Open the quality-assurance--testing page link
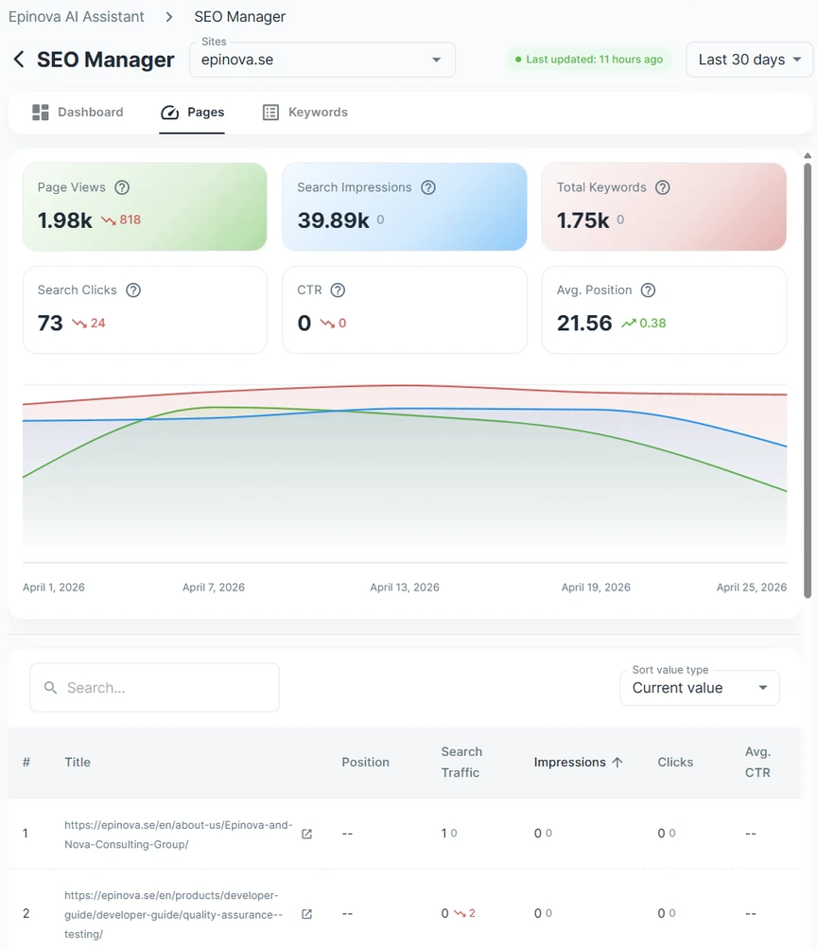The image size is (817, 949). point(174,915)
